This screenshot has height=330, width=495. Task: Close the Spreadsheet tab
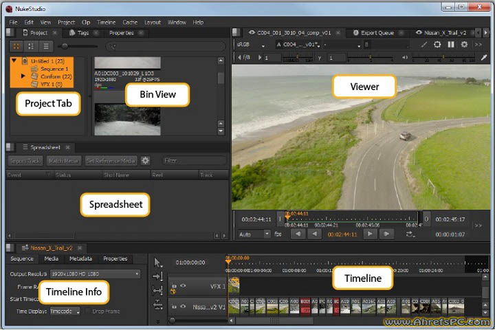point(67,147)
